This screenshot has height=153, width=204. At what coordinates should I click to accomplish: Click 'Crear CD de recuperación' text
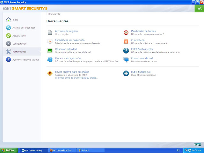coord(143,75)
